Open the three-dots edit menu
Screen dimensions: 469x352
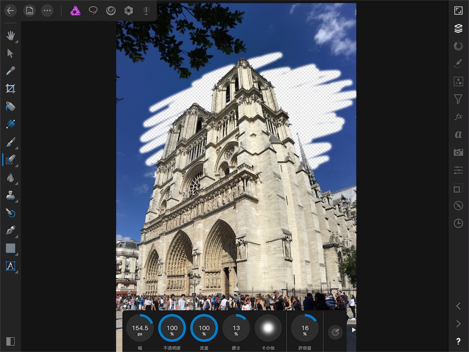[x=47, y=11]
